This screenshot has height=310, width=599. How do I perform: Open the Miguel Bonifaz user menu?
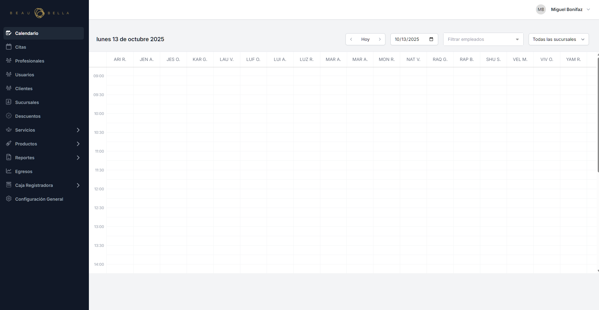click(566, 9)
